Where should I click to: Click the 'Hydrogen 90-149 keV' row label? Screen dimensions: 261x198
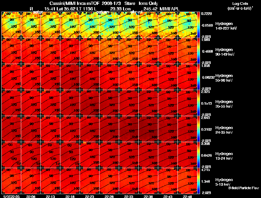(x=225, y=52)
